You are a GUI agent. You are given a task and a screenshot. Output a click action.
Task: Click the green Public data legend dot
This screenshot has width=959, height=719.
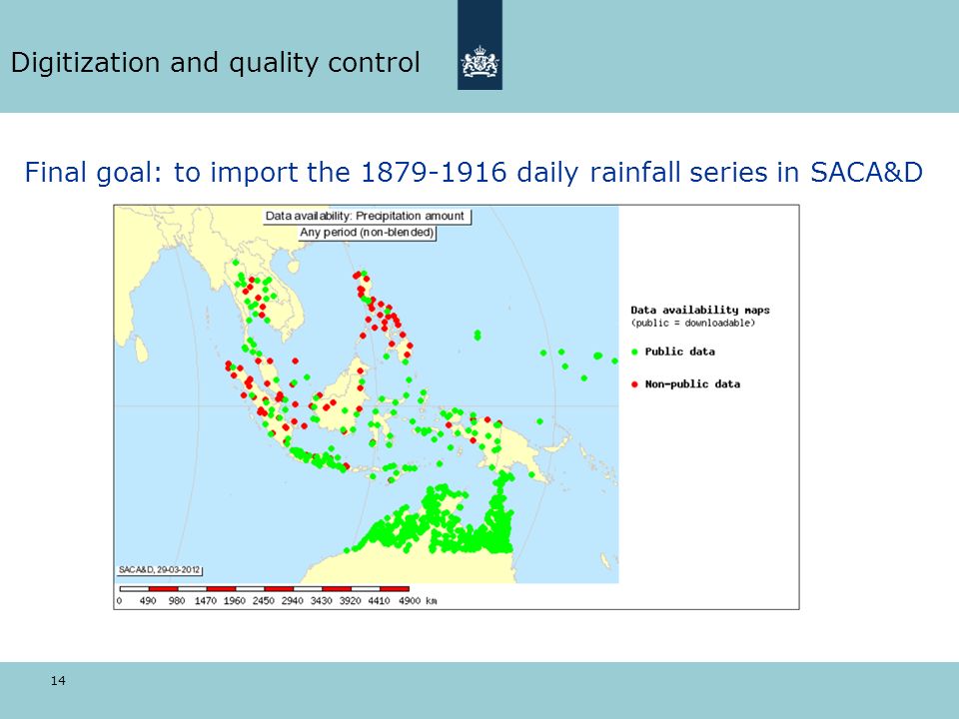(x=635, y=353)
